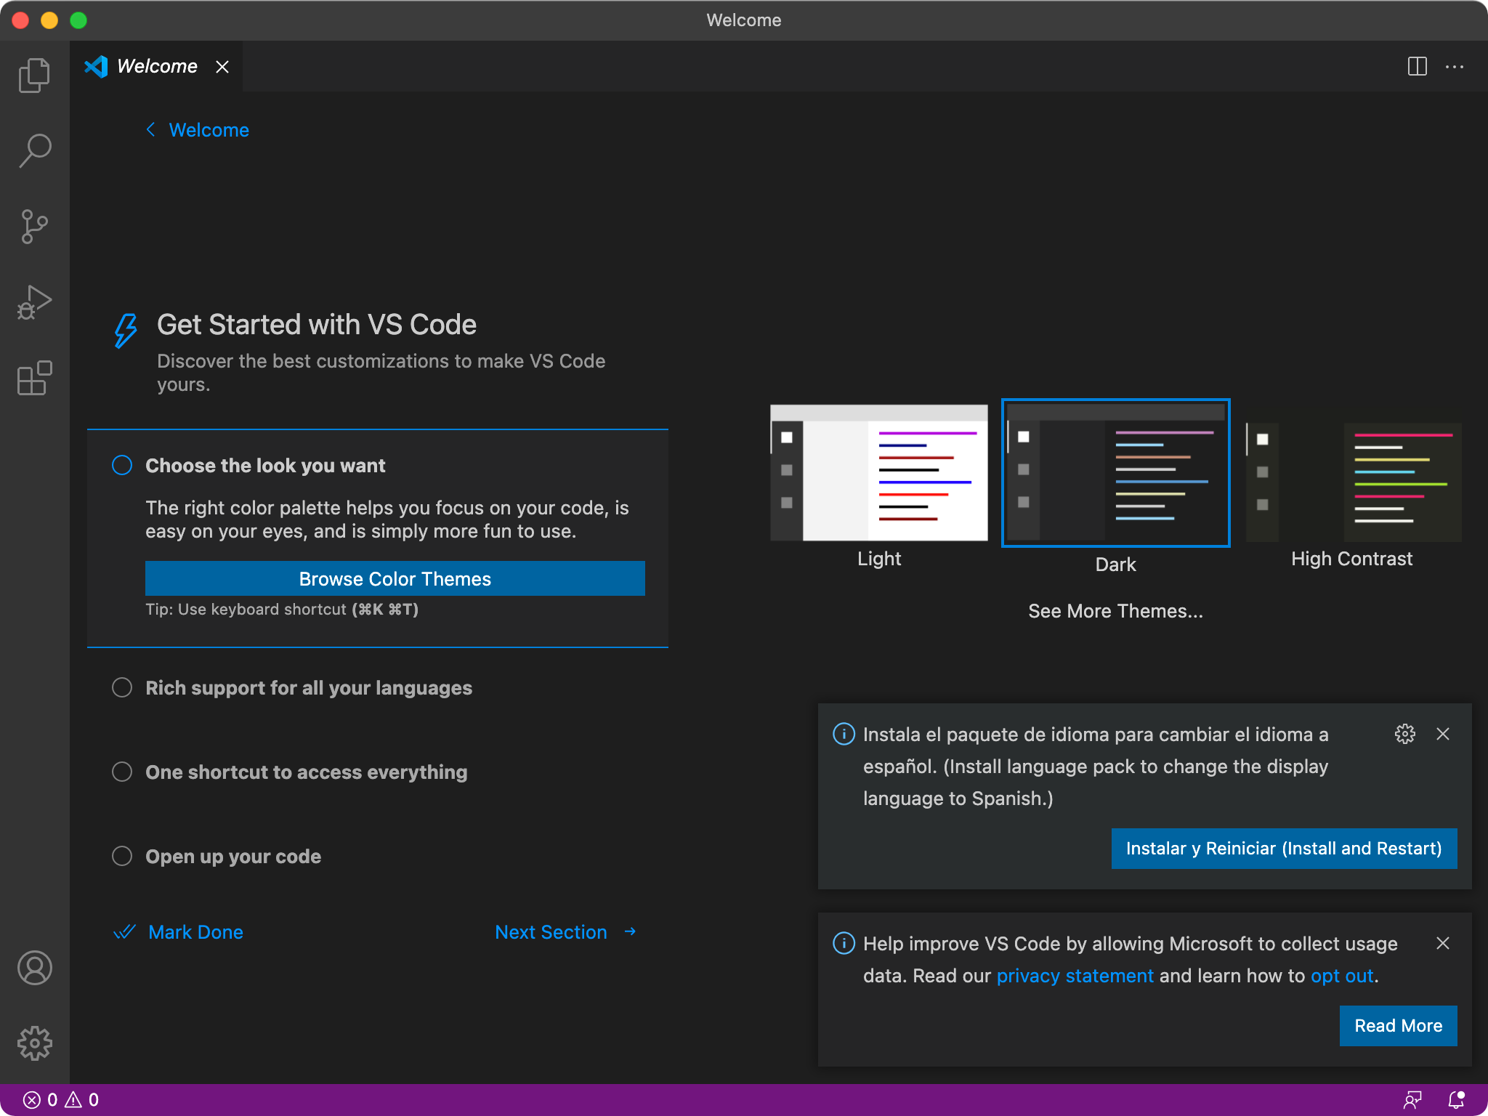Check One shortcut to access everything step

tap(122, 772)
